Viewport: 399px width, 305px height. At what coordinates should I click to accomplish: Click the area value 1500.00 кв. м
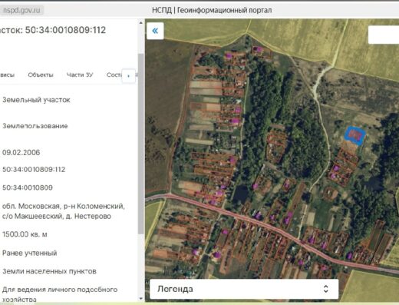[25, 234]
